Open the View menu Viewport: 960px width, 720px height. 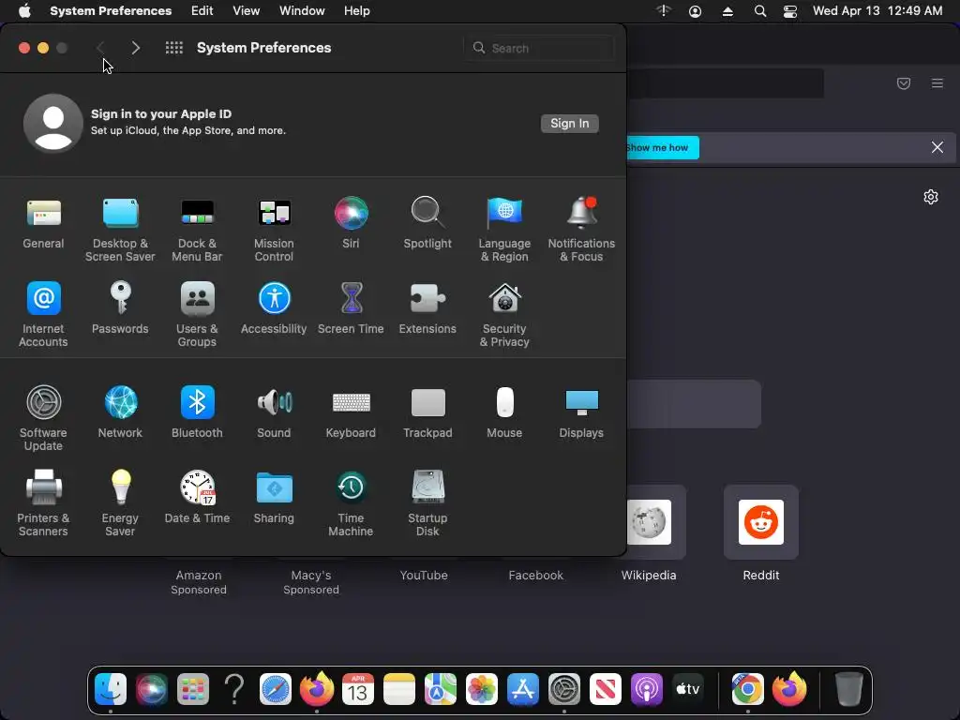(x=247, y=11)
